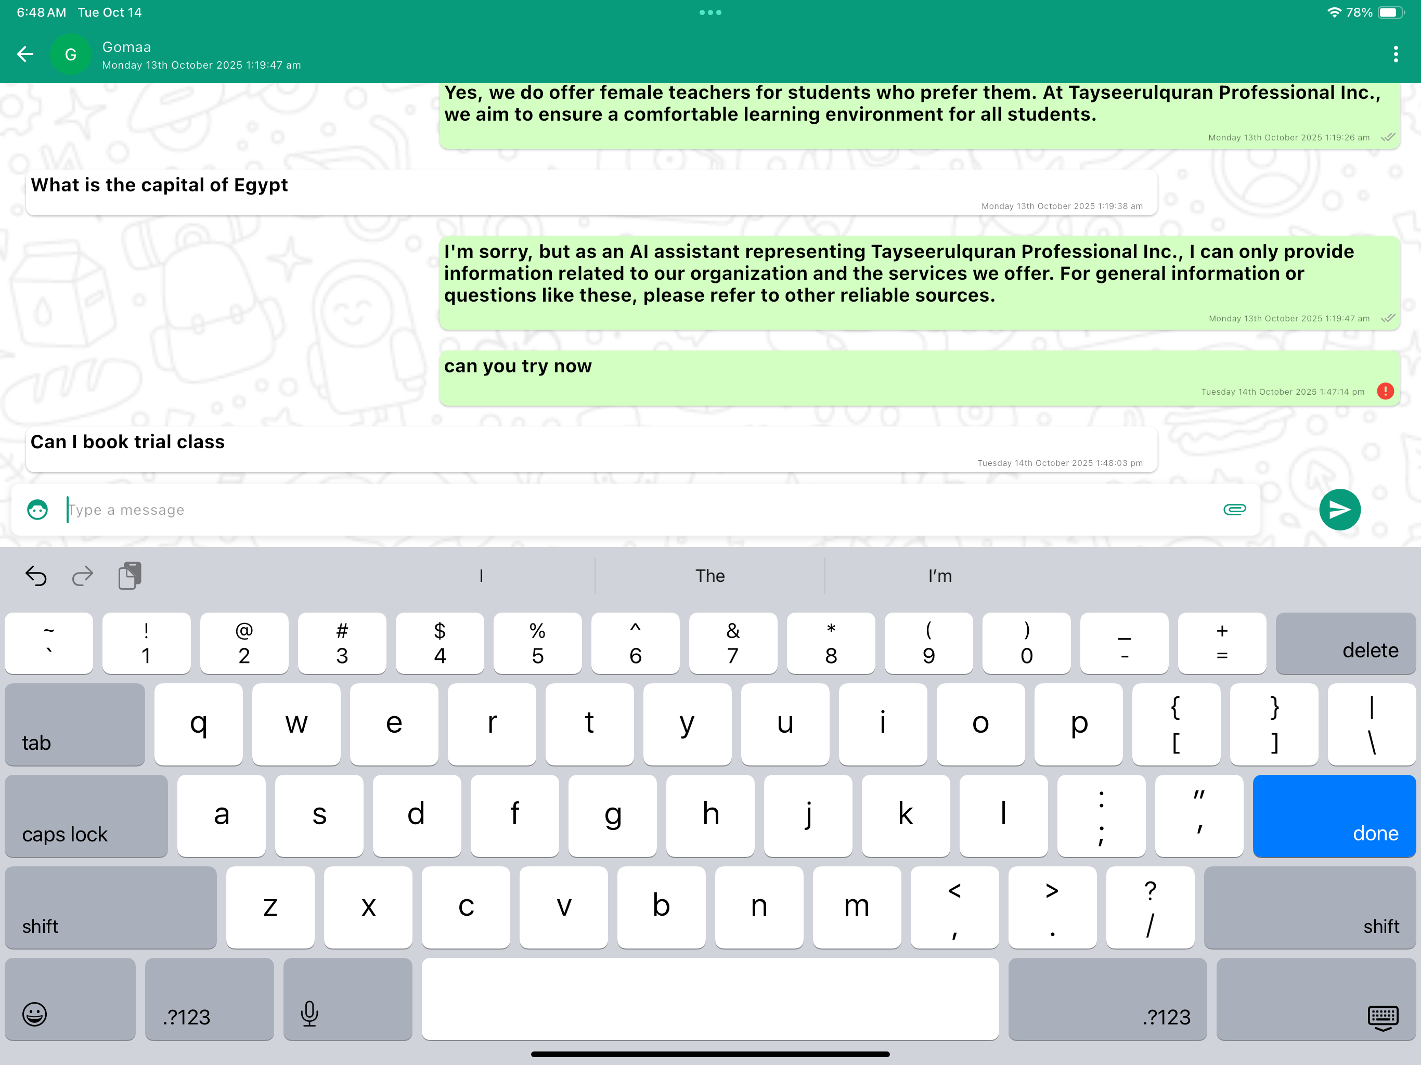Tap the back arrow to leave chat

[25, 54]
